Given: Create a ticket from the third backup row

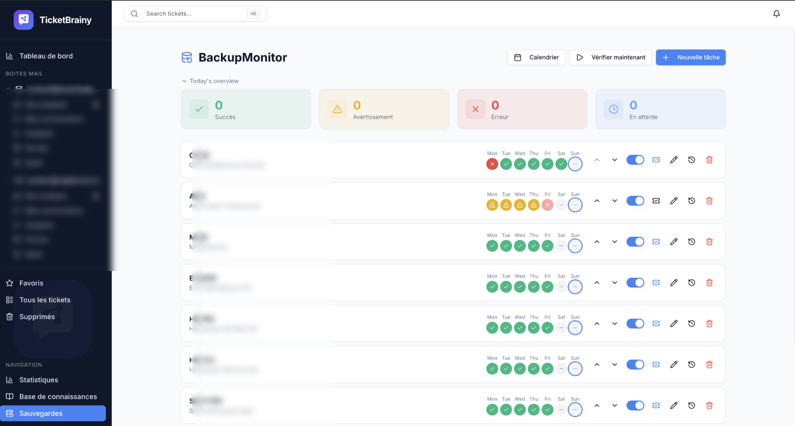Looking at the screenshot, I should [x=656, y=241].
